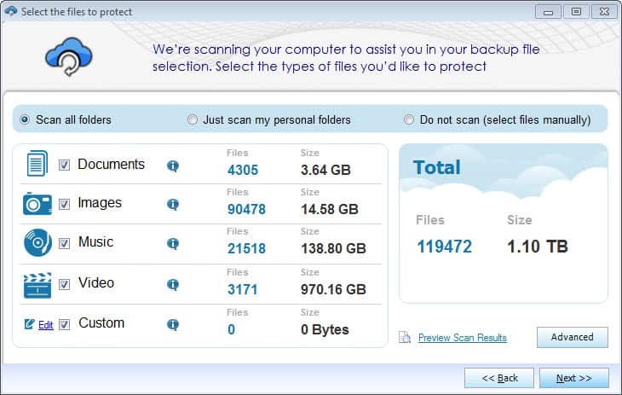Click the Documents page-stack icon
Image resolution: width=622 pixels, height=395 pixels.
(x=37, y=163)
